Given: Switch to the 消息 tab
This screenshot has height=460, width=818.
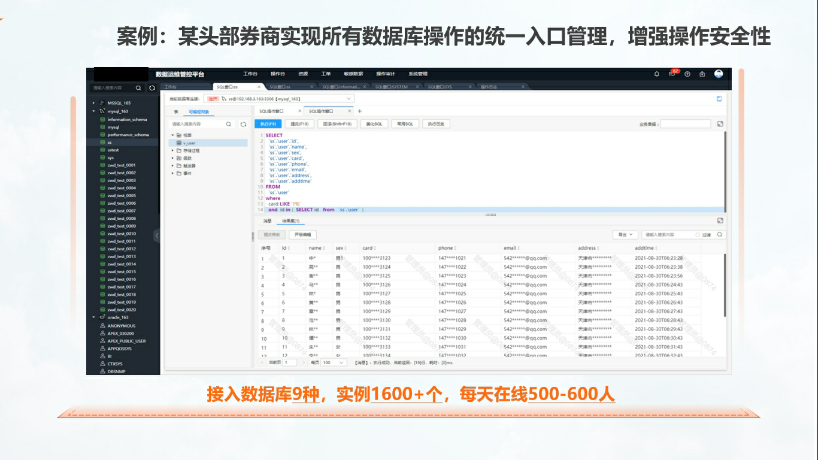Looking at the screenshot, I should point(268,221).
